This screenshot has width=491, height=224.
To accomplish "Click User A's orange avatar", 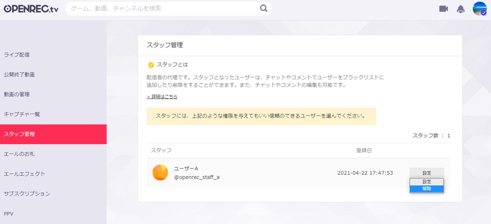I will tap(160, 173).
